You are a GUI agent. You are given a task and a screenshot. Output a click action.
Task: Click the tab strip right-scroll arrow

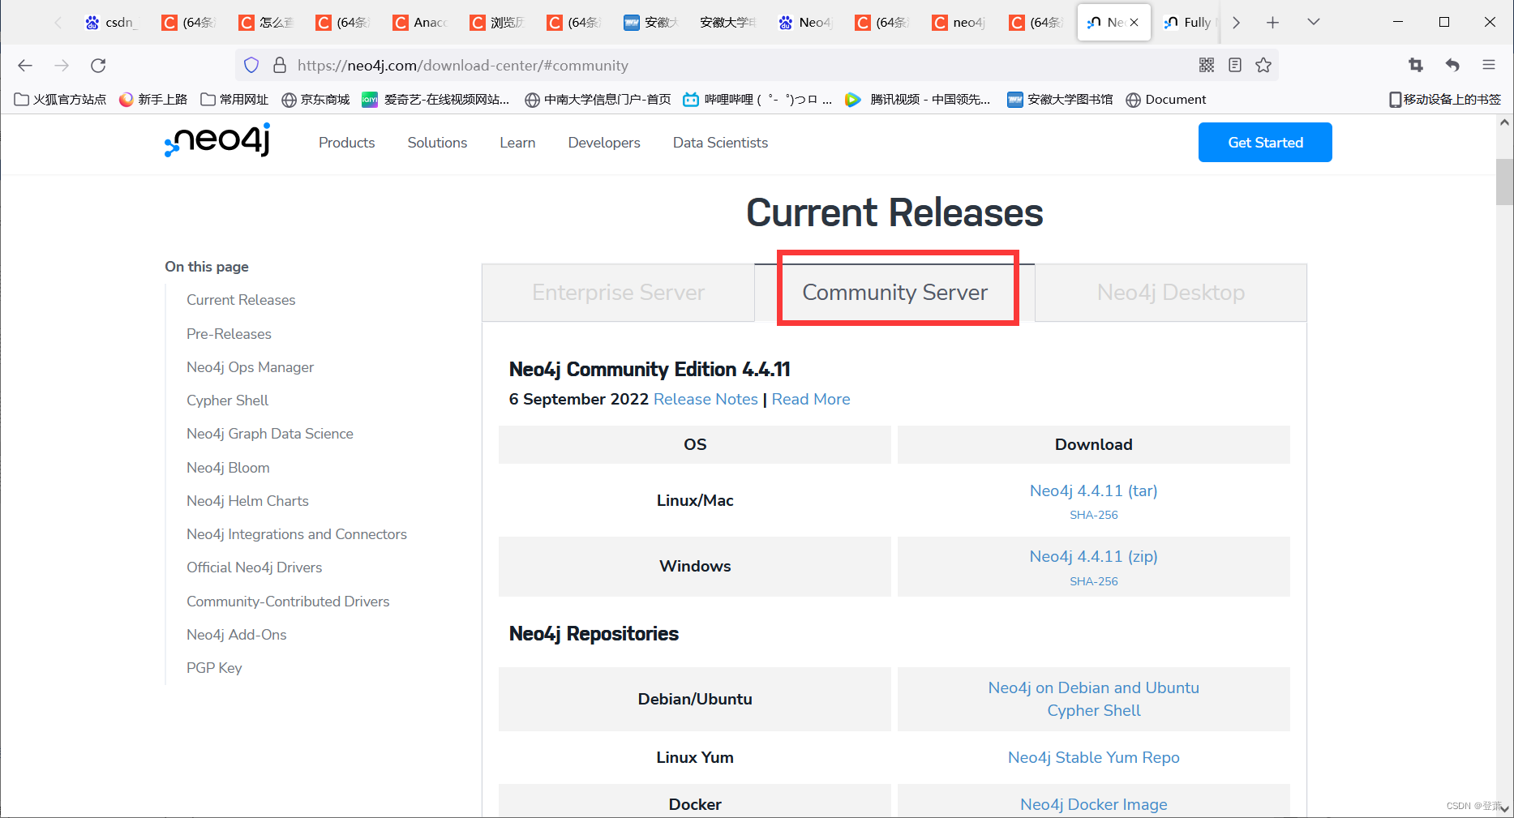click(1236, 23)
